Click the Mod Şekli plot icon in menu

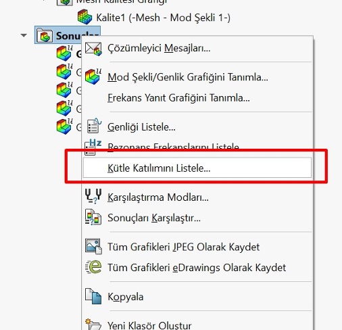pos(93,76)
